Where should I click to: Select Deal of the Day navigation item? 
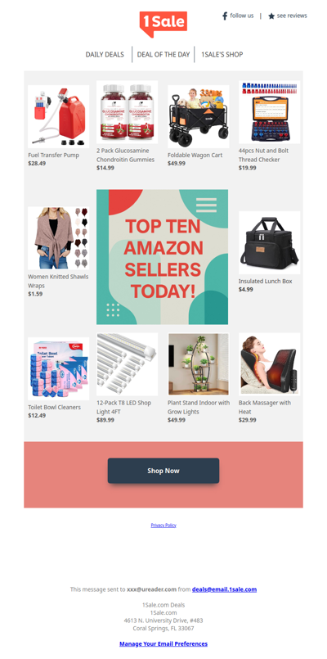pos(163,55)
